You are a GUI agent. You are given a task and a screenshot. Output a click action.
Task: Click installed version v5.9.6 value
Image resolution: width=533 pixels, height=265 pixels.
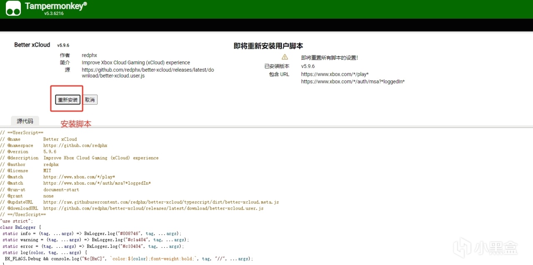[308, 66]
